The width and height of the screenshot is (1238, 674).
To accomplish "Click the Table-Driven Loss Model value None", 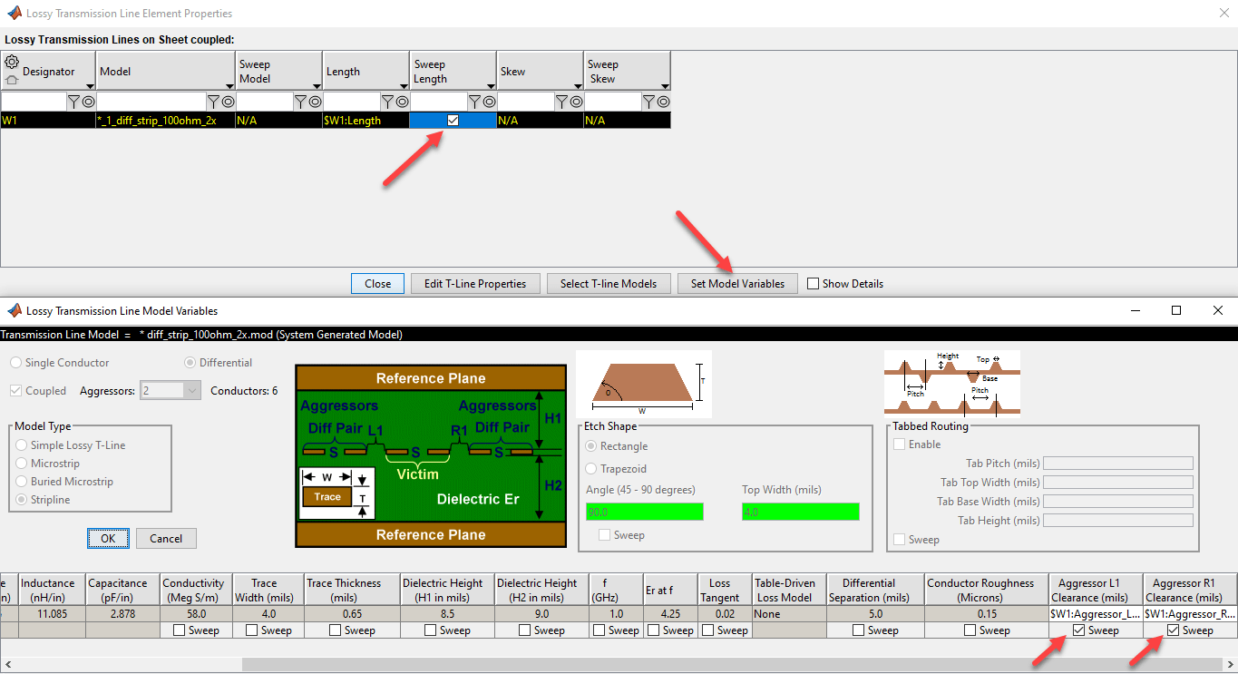I will 789,613.
